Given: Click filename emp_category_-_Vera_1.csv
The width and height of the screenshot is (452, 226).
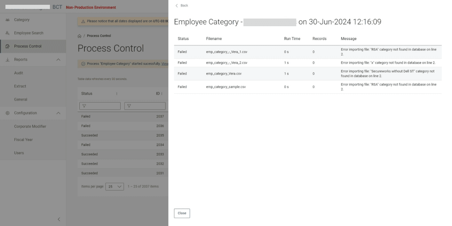Looking at the screenshot, I should [x=226, y=52].
